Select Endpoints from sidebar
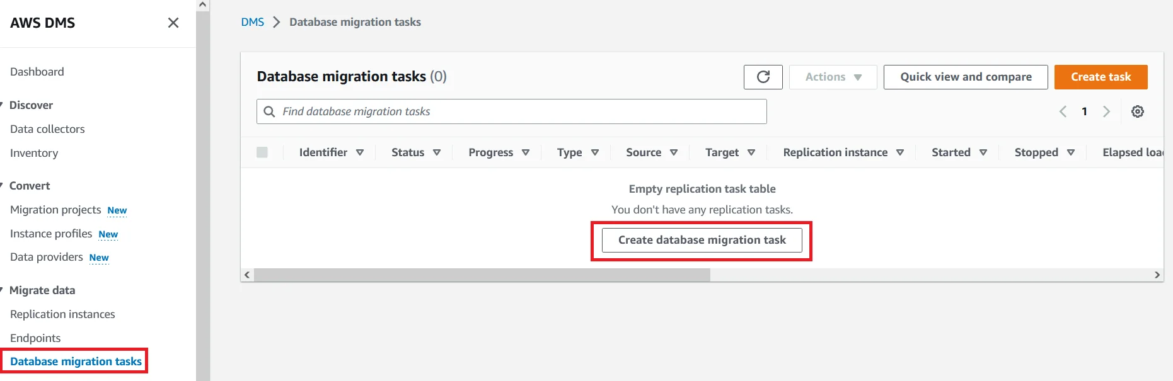This screenshot has width=1173, height=381. coord(35,338)
